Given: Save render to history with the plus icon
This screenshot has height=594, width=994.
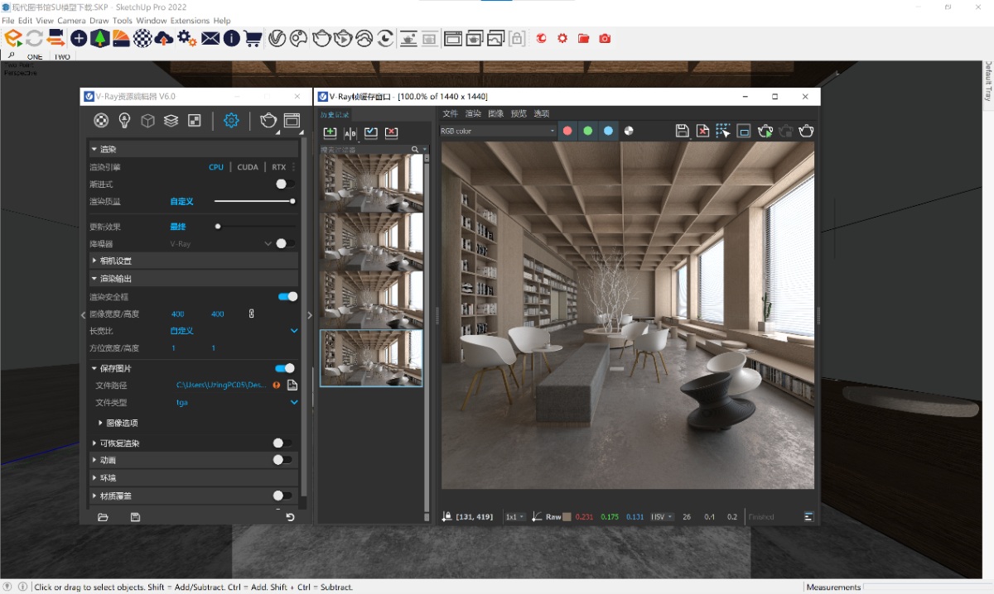Looking at the screenshot, I should point(330,132).
